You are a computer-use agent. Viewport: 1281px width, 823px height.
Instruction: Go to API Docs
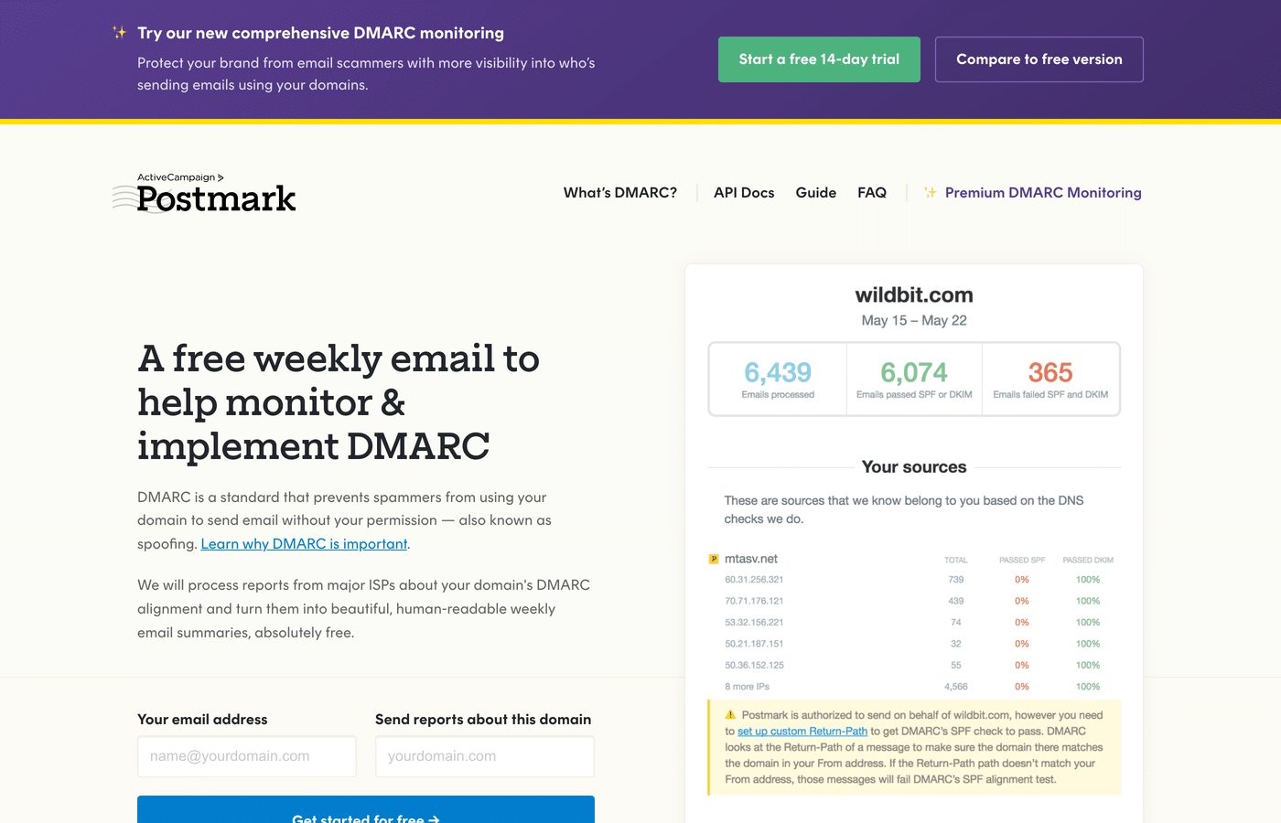[744, 193]
